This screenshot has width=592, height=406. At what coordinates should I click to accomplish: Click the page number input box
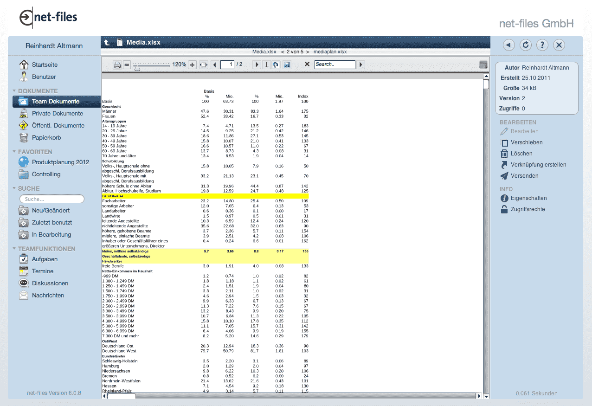pyautogui.click(x=227, y=65)
